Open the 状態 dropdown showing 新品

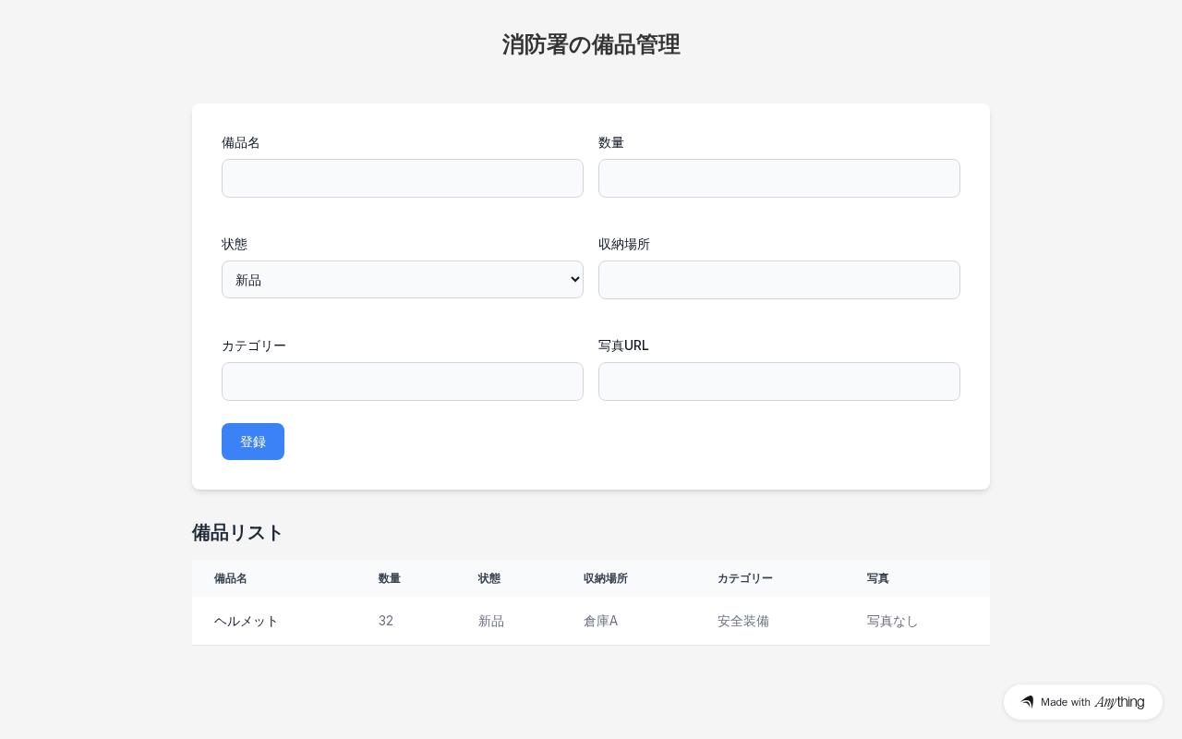click(402, 280)
